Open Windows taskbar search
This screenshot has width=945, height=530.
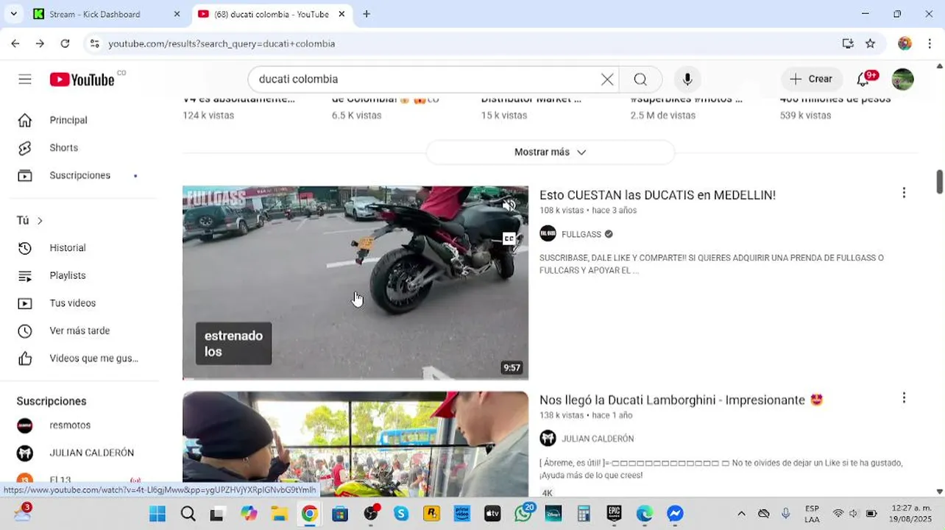(x=188, y=514)
